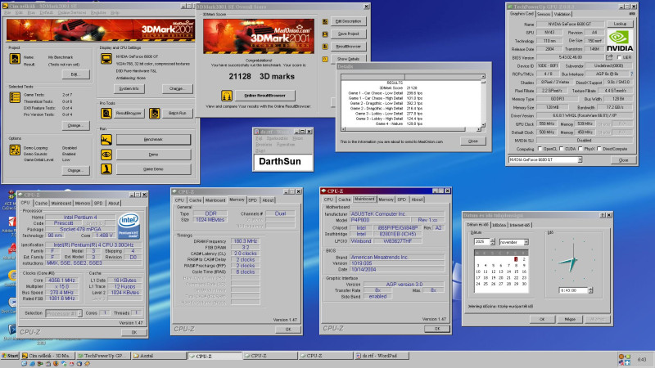
Task: Click the bus interface question mark icon
Action: coord(633,73)
